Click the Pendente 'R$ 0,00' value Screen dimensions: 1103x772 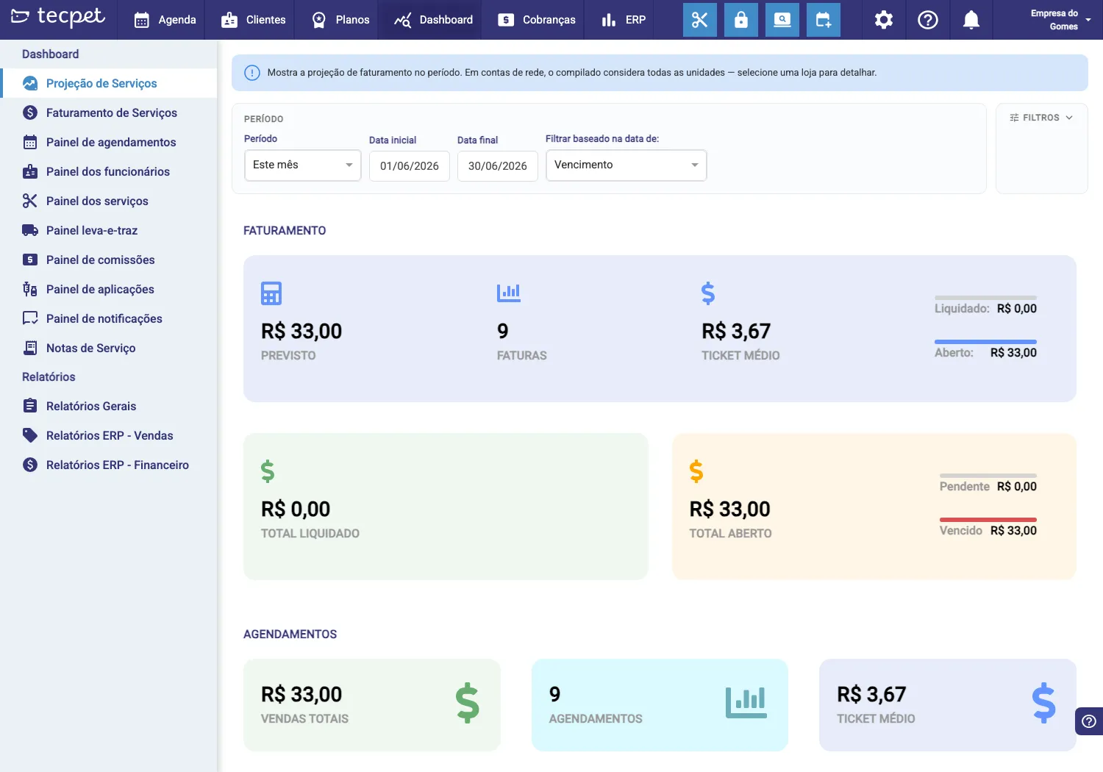pyautogui.click(x=1017, y=487)
